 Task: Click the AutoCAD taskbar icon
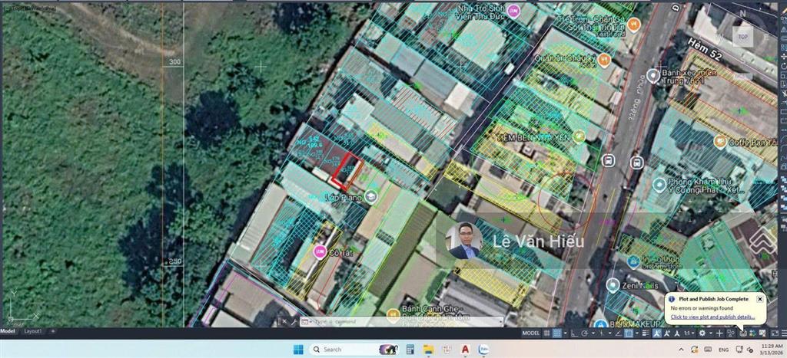coord(465,349)
